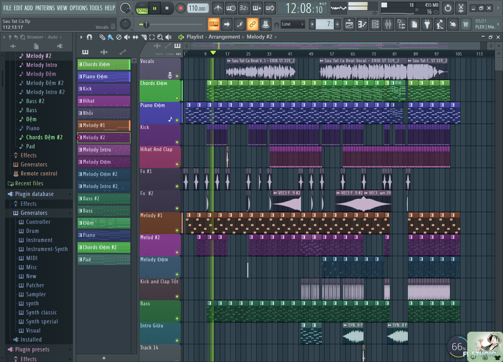Open the FILE menu
Screen dimensions: 503x362
pyautogui.click(x=7, y=8)
